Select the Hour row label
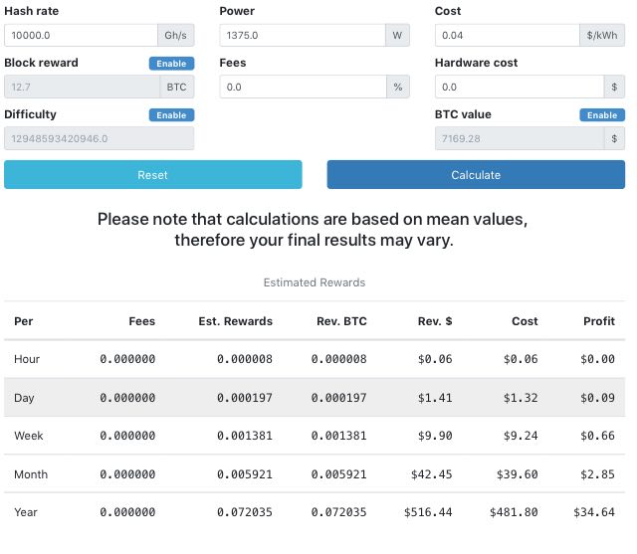The image size is (637, 554). tap(27, 359)
